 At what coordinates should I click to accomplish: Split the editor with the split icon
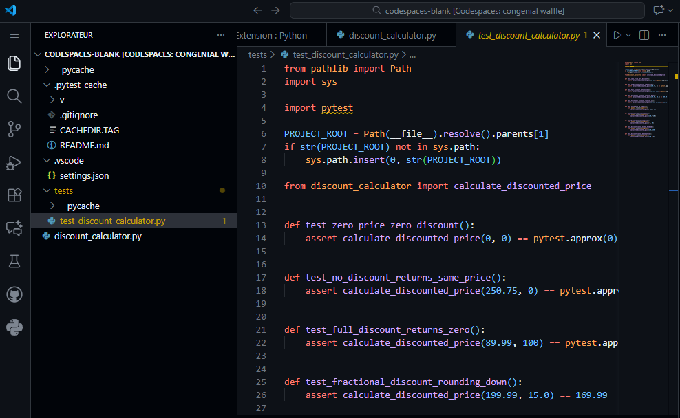click(643, 34)
